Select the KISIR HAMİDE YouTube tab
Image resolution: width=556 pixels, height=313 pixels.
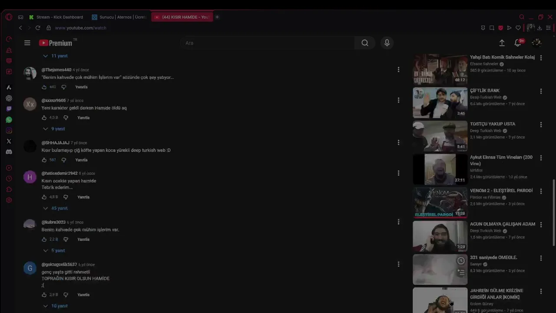182,17
